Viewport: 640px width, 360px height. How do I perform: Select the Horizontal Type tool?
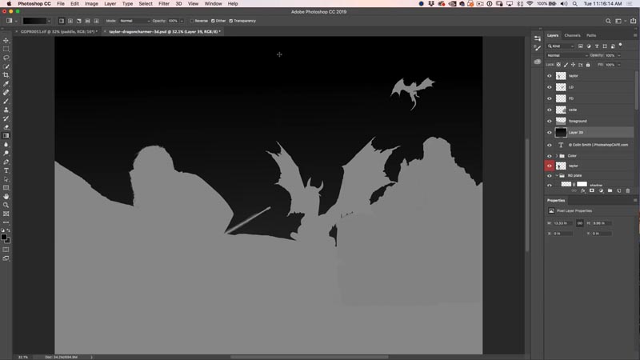pyautogui.click(x=6, y=170)
